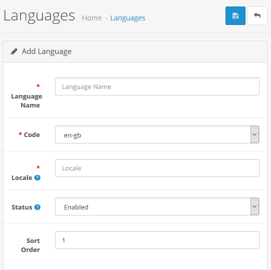Click the Add Language panel heading

point(46,51)
